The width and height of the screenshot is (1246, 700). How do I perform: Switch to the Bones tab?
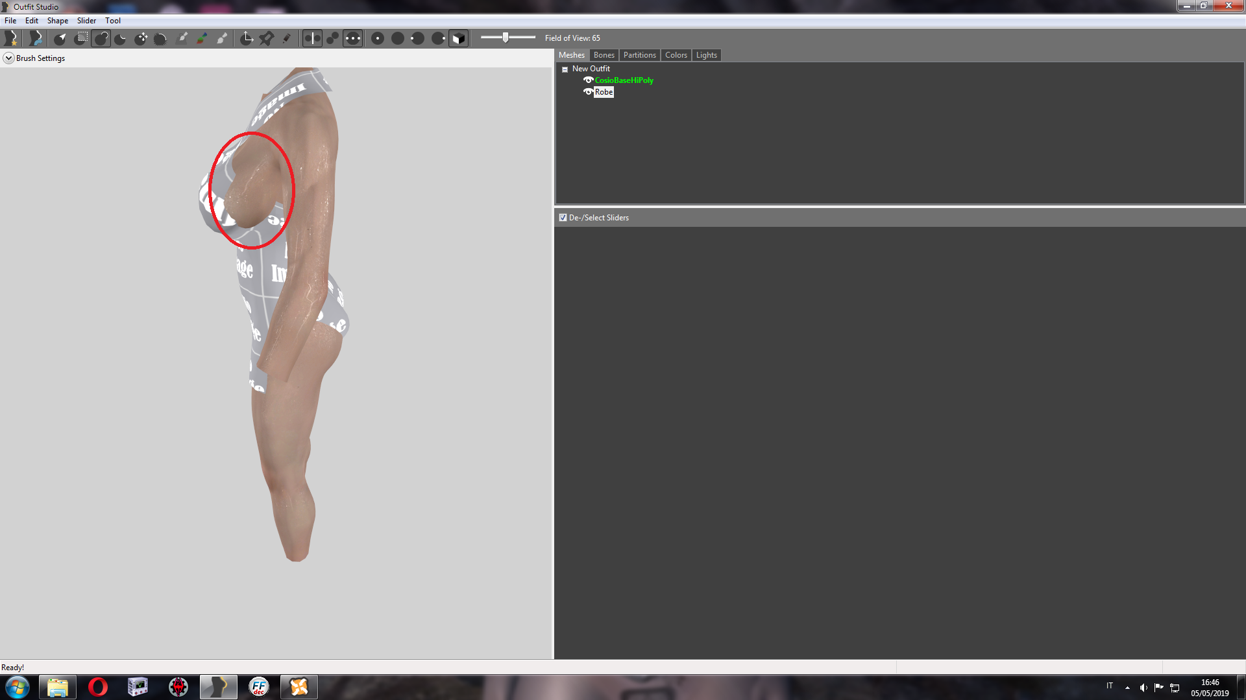(x=604, y=55)
